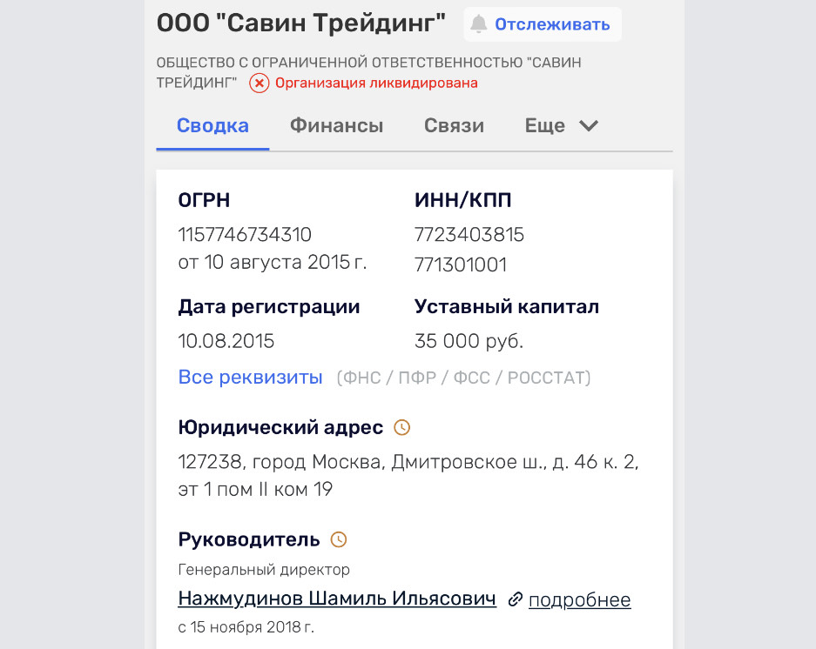Screen dimensions: 816x649
Task: Click the chain link icon before подробнее
Action: pyautogui.click(x=516, y=599)
